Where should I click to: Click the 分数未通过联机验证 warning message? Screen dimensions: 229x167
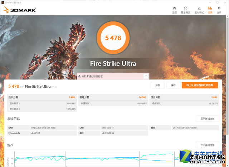point(92,76)
